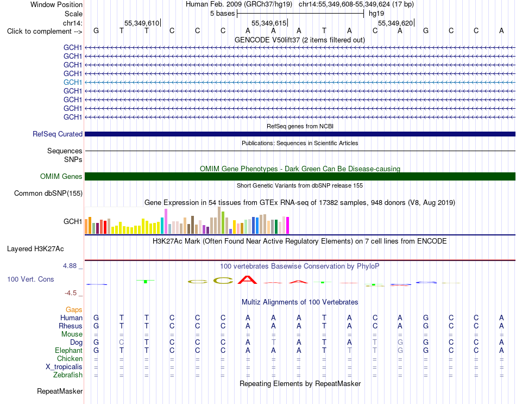
Task: Select the Scale label in the ruler
Action: (74, 14)
